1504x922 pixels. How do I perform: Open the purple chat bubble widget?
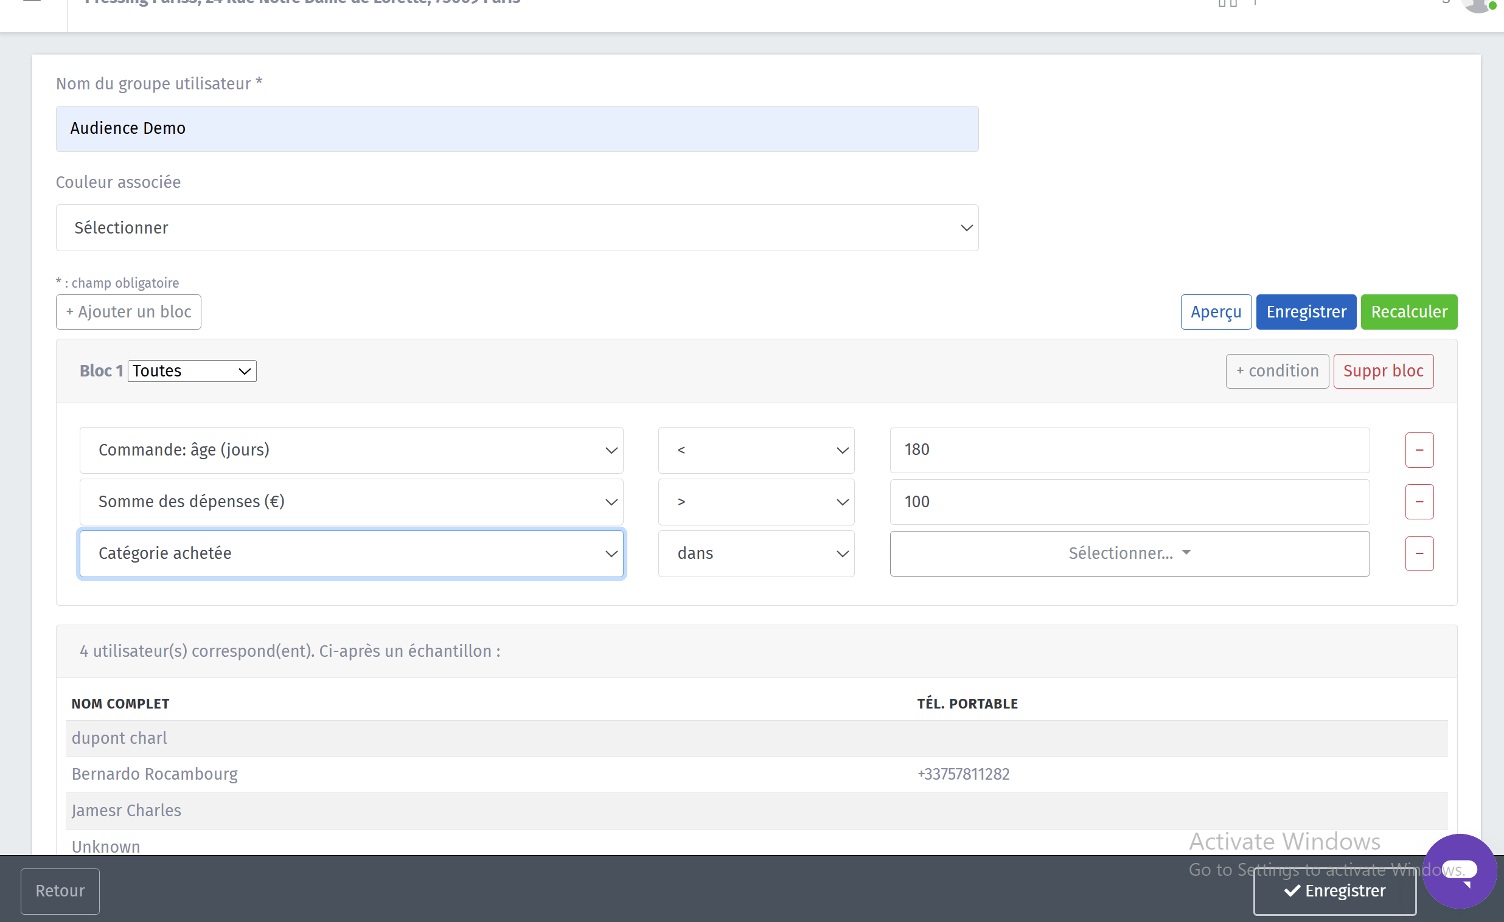pos(1459,870)
